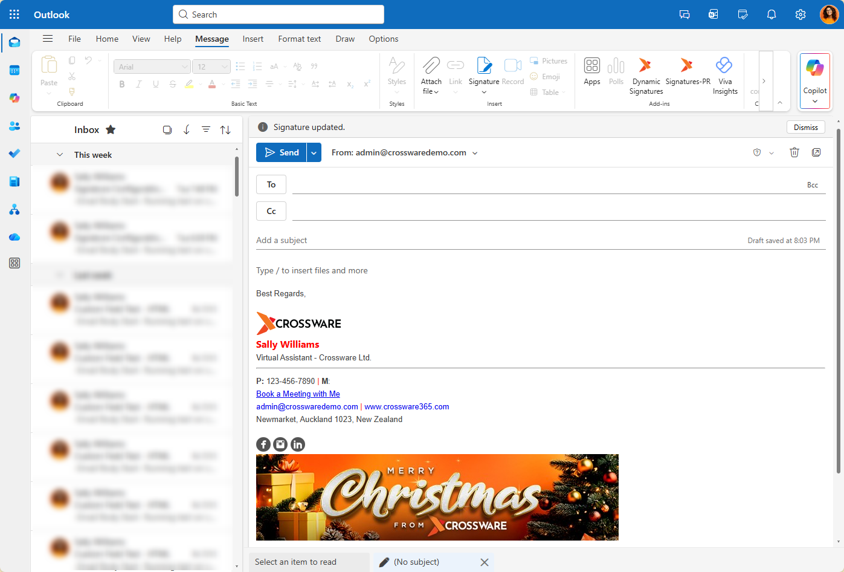Image resolution: width=844 pixels, height=572 pixels.
Task: Click the Book a Meeting with Me link
Action: pyautogui.click(x=298, y=394)
